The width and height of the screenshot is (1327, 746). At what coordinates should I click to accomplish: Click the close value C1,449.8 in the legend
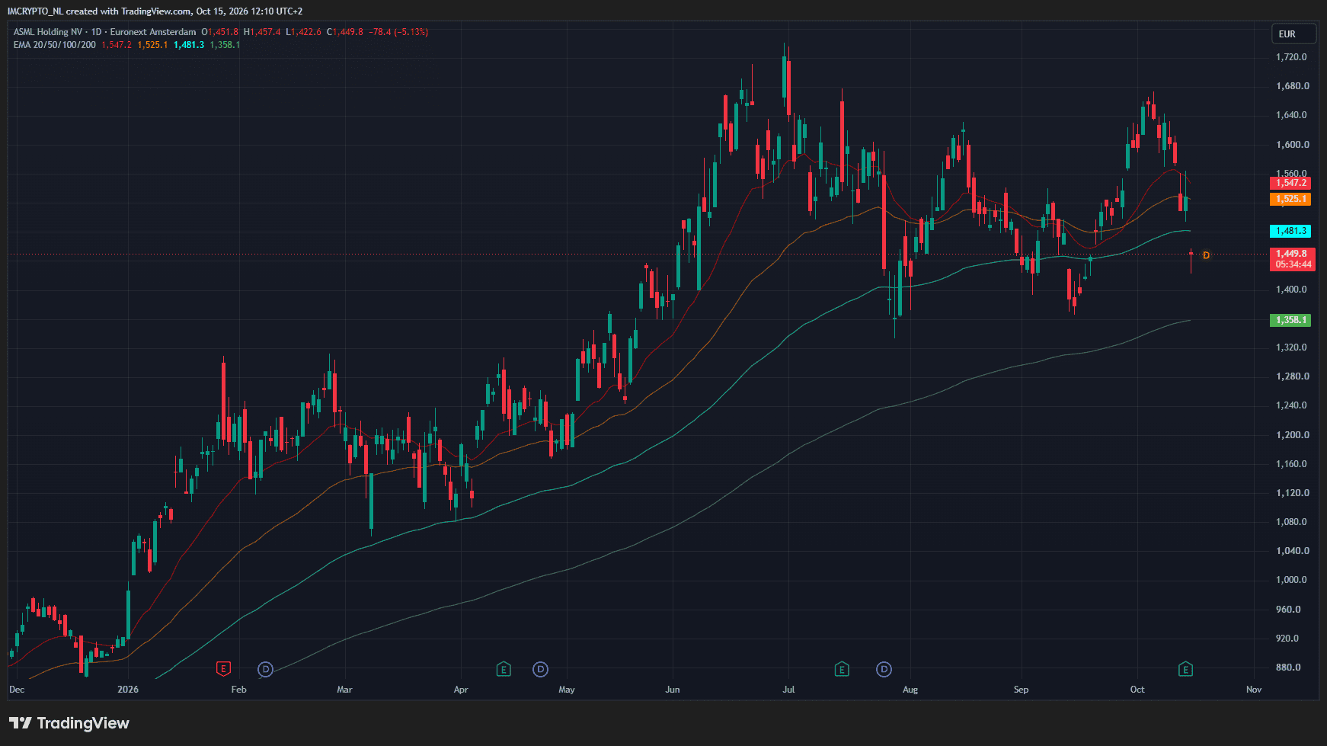coord(345,32)
